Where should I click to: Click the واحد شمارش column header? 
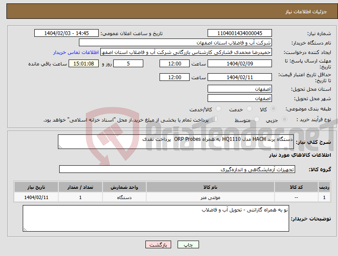tap(124, 187)
